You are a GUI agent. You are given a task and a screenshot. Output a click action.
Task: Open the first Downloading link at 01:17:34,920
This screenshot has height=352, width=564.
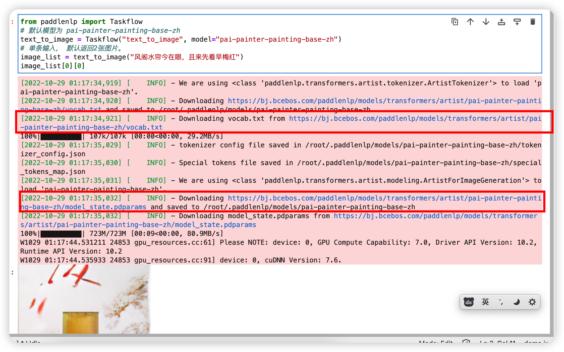385,101
